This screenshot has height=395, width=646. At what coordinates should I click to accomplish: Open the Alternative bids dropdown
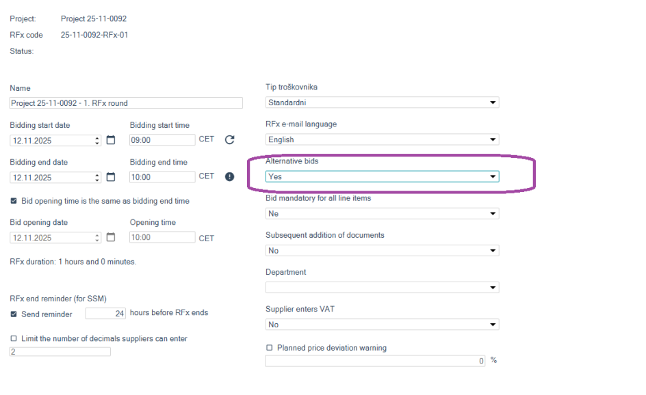[382, 176]
